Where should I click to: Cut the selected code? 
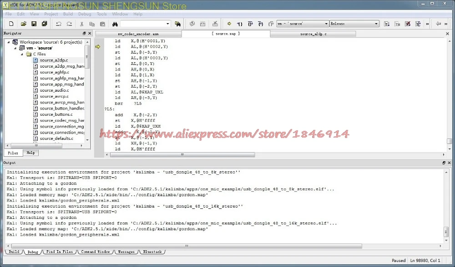click(82, 23)
